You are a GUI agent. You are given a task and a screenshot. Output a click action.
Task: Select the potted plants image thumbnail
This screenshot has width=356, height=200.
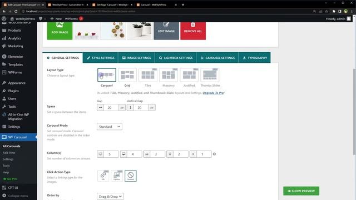click(x=140, y=31)
